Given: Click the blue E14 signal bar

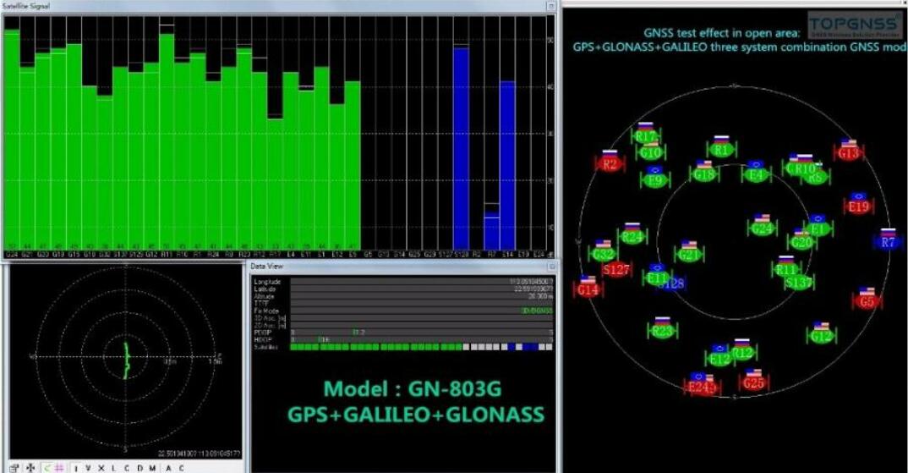Looking at the screenshot, I should click(x=507, y=166).
